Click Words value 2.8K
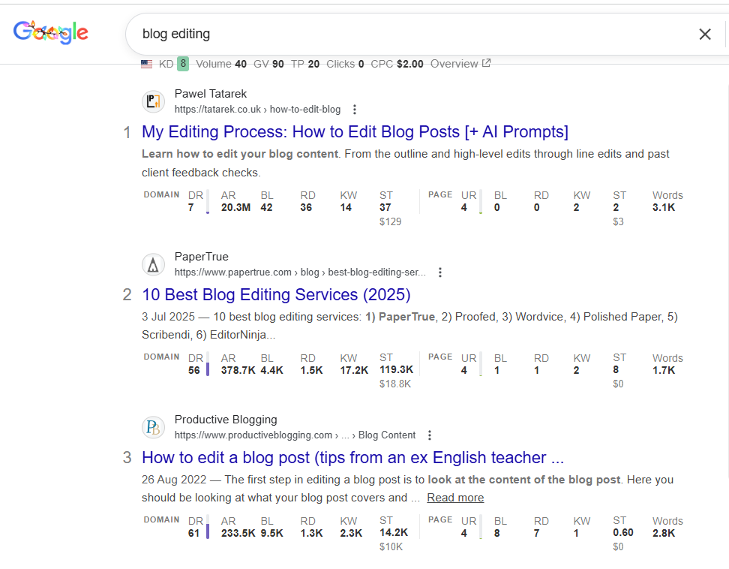The height and width of the screenshot is (569, 729). click(664, 533)
